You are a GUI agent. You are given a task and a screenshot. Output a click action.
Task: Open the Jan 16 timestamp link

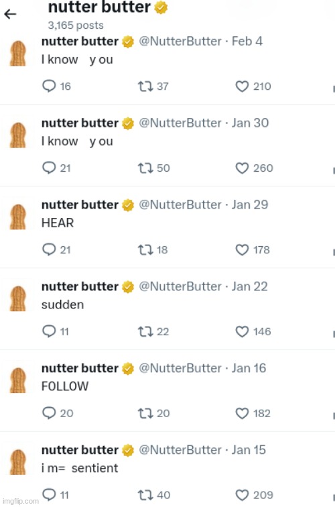point(249,368)
